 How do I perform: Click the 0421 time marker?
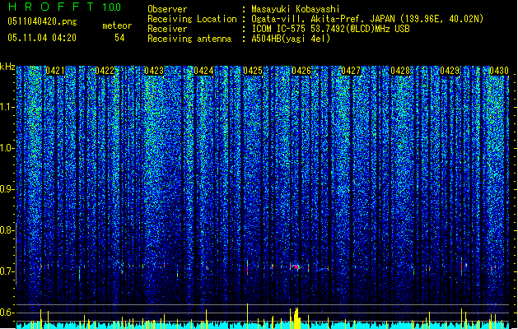[x=55, y=71]
